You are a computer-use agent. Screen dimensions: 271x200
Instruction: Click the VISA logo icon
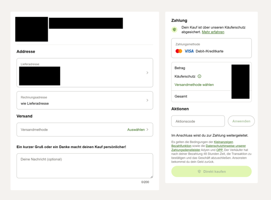189,51
